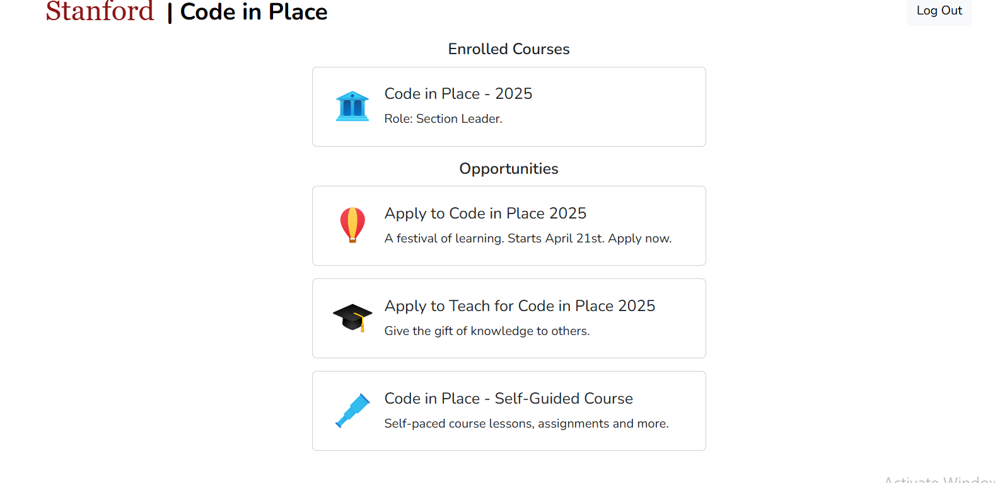Click the telescope icon on Self-Guided card

tap(352, 410)
